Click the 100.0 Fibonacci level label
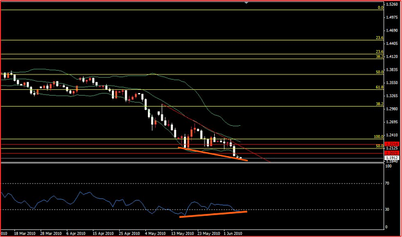 (379, 137)
